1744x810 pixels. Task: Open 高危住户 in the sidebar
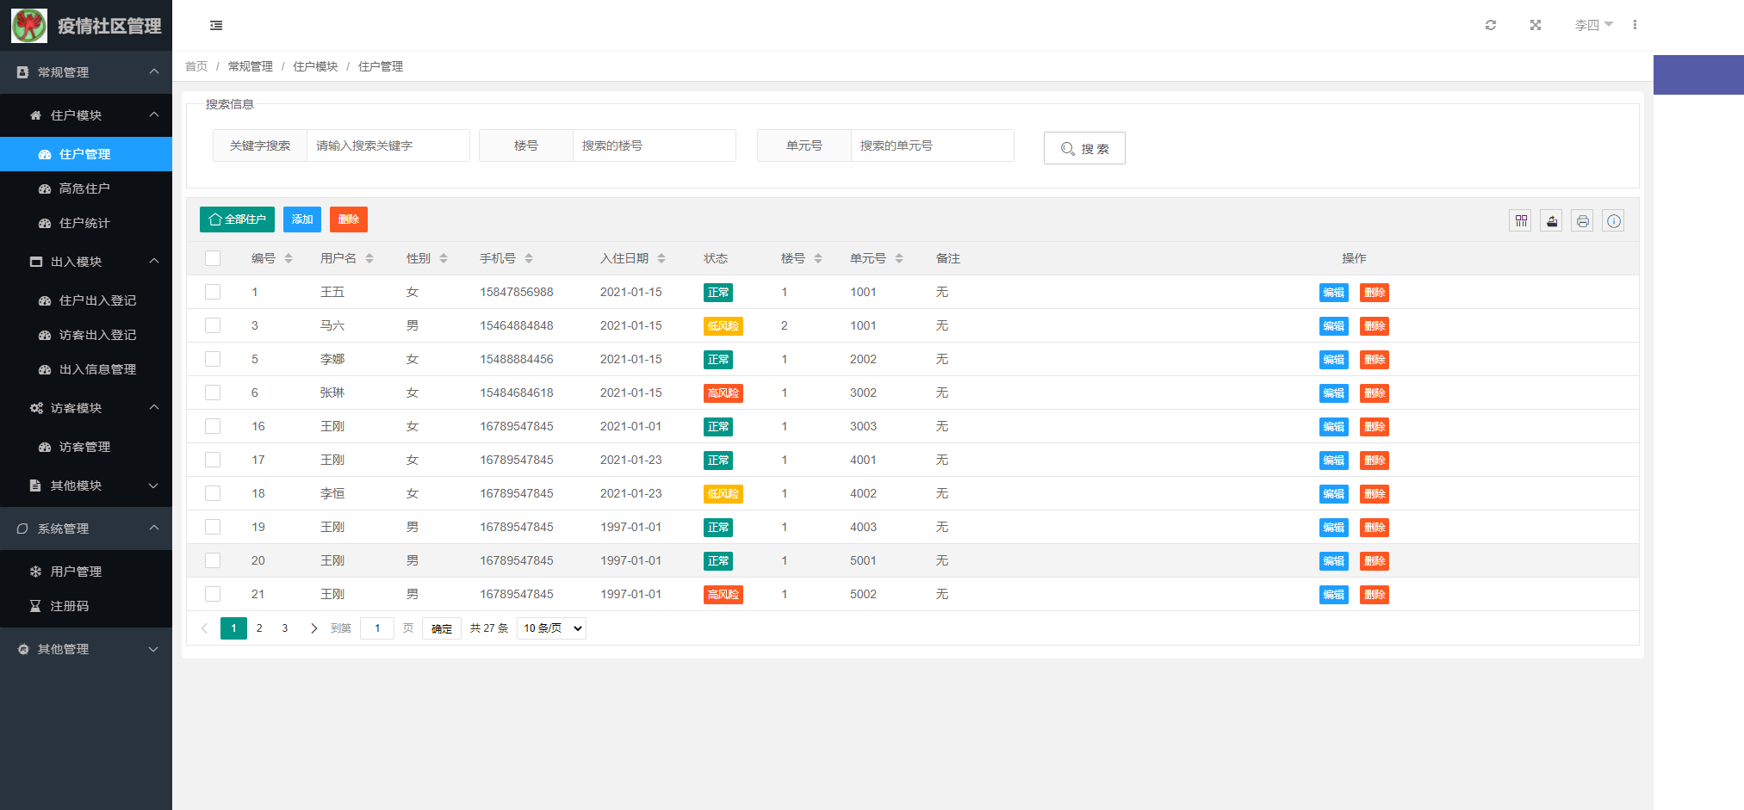[86, 189]
